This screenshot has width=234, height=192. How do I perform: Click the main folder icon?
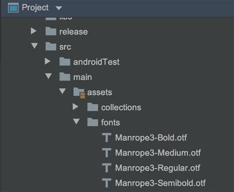(65, 77)
